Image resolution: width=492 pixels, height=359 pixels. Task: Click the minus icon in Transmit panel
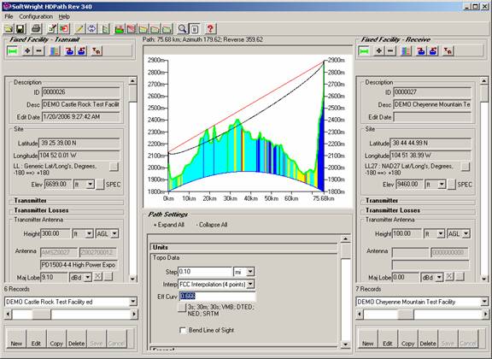[x=39, y=51]
